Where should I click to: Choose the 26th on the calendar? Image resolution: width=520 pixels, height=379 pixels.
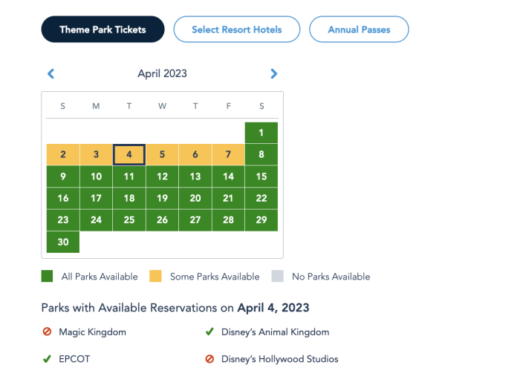click(162, 220)
